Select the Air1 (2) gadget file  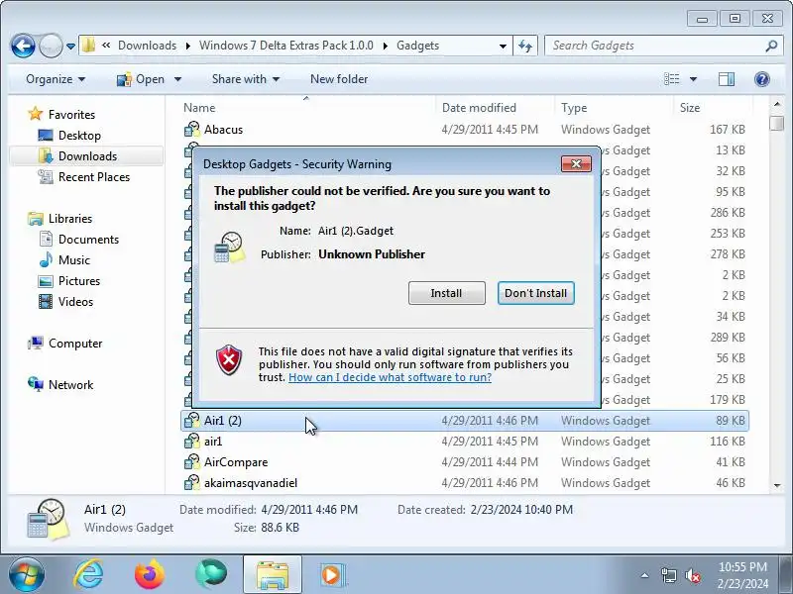point(464,421)
